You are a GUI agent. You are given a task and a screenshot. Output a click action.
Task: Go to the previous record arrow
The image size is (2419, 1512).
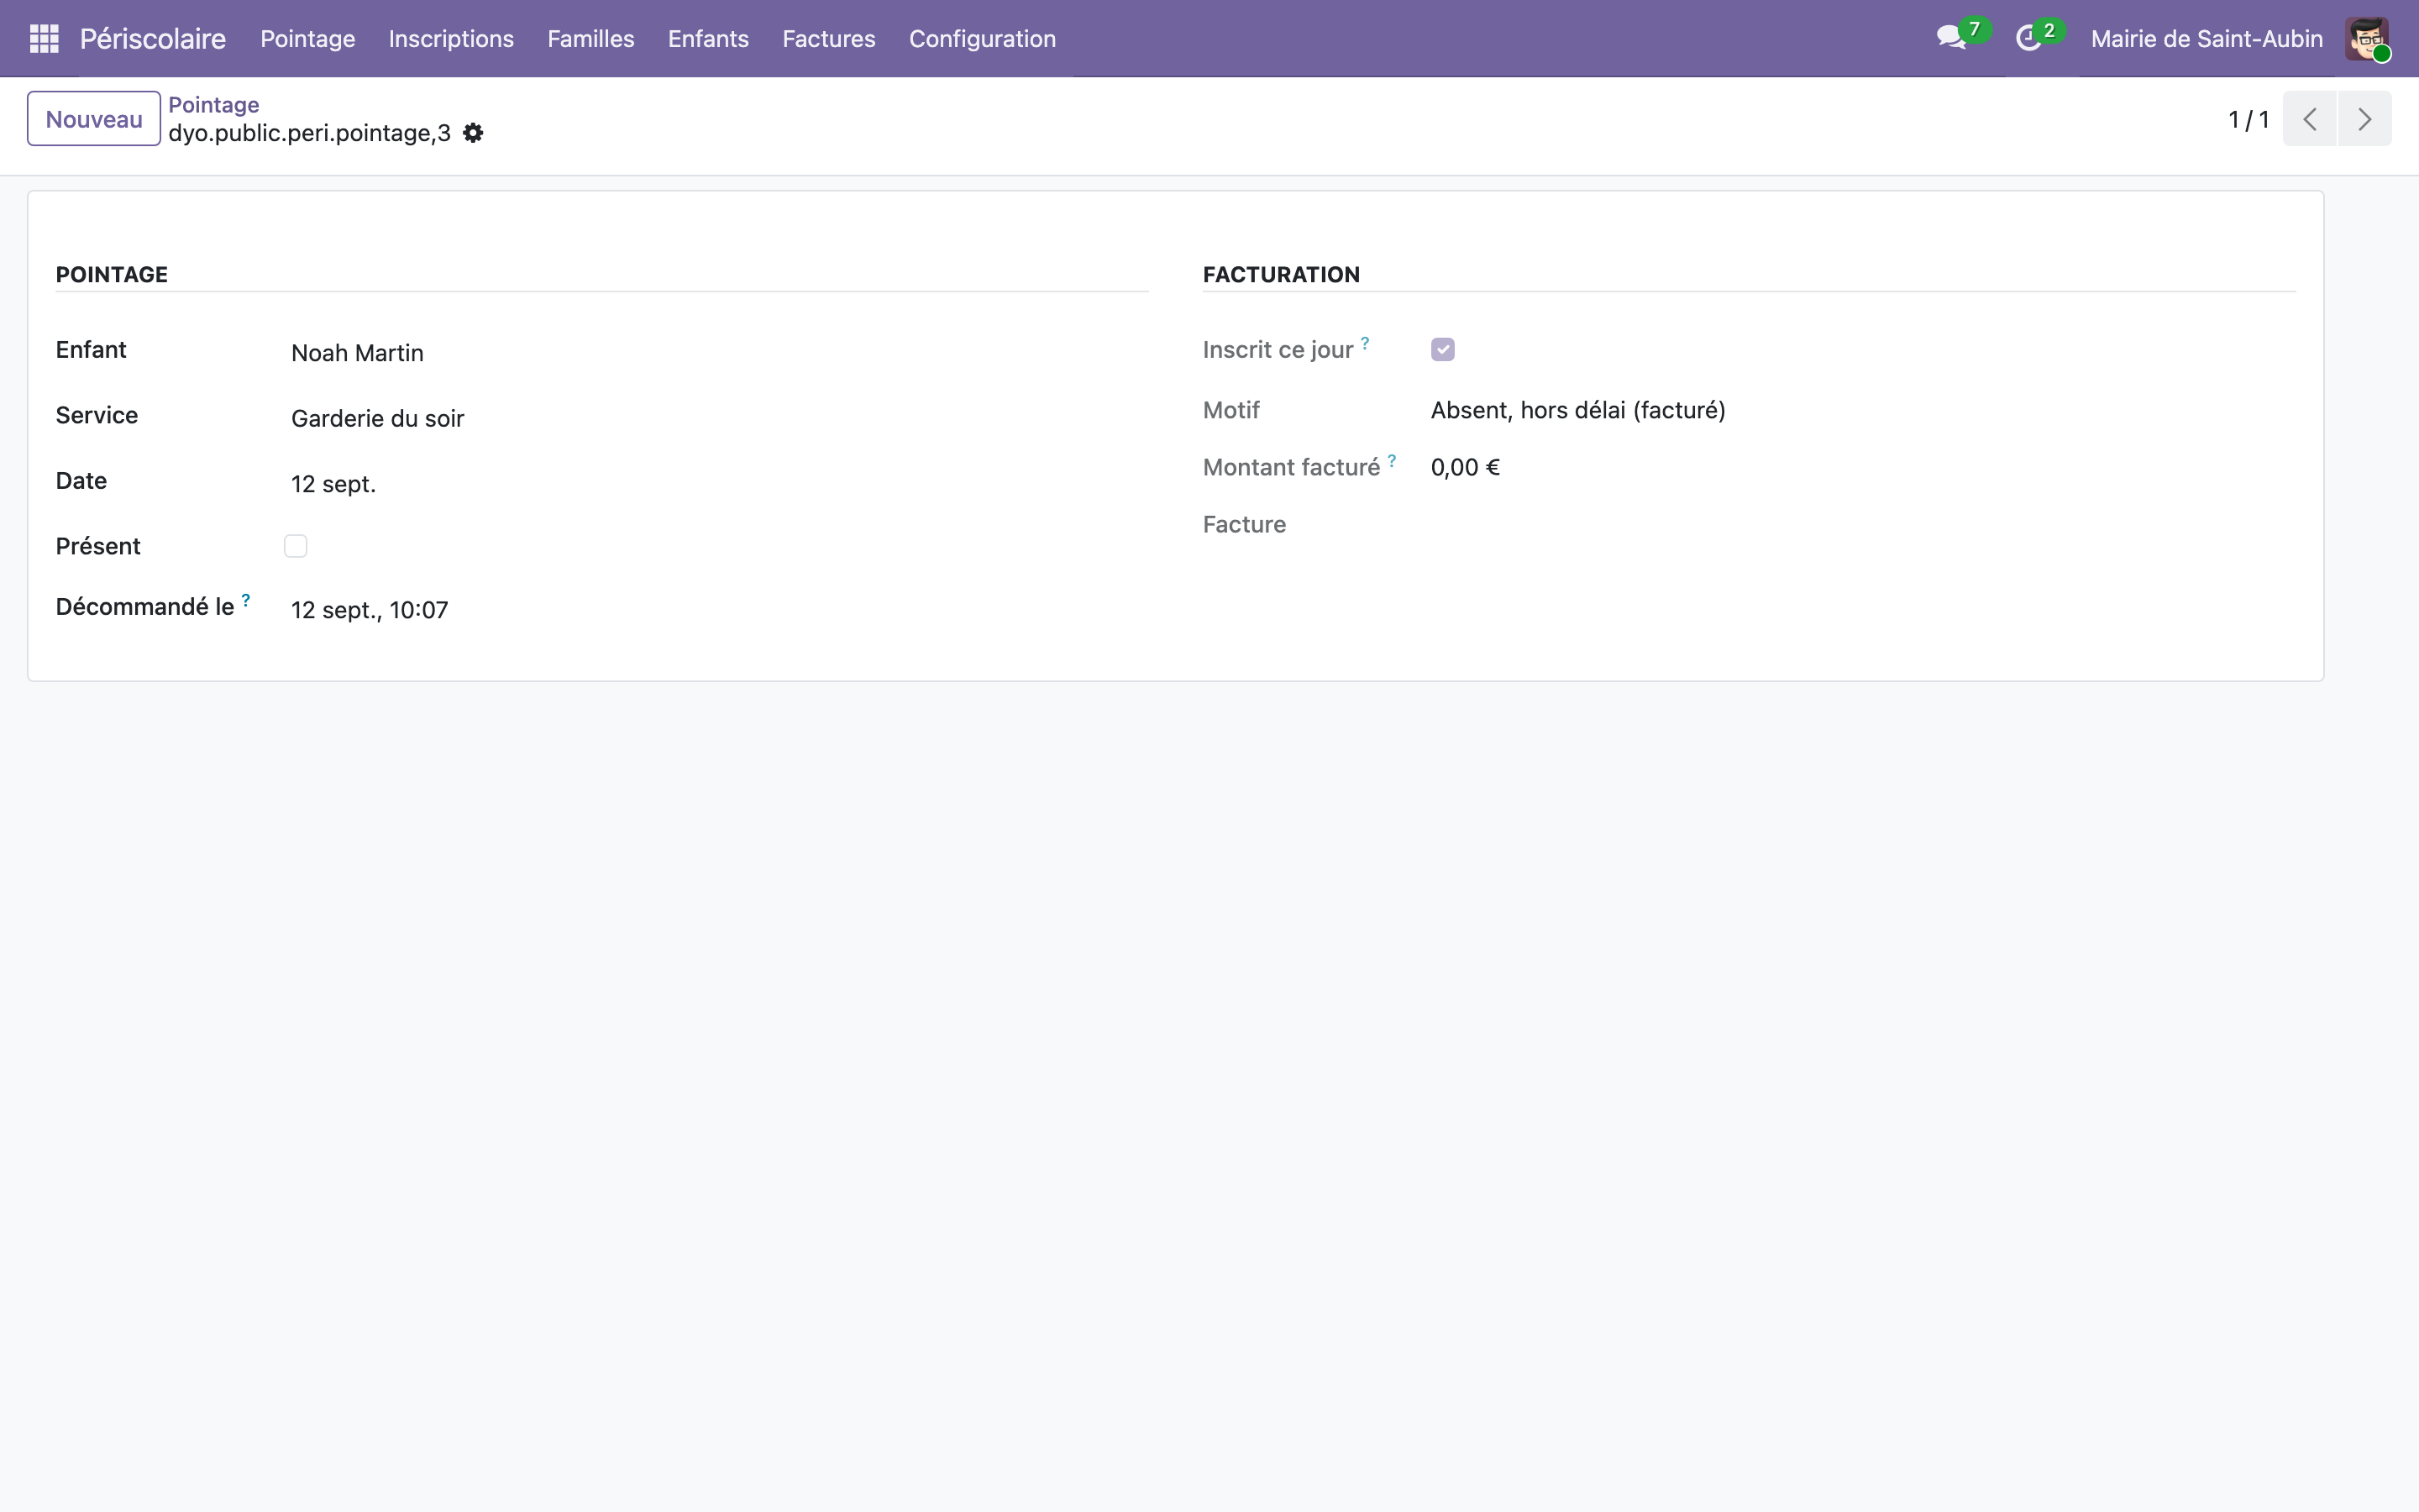pyautogui.click(x=2309, y=119)
